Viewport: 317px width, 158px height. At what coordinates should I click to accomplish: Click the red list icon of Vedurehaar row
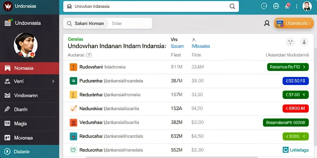tap(73, 122)
